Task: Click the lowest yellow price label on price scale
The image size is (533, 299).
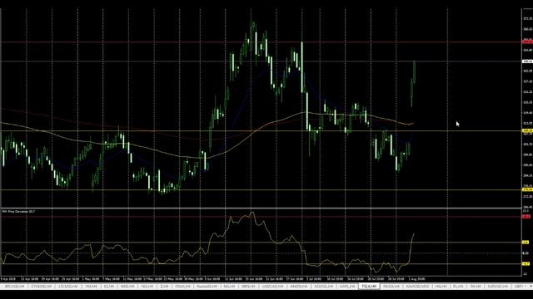Action: 527,189
